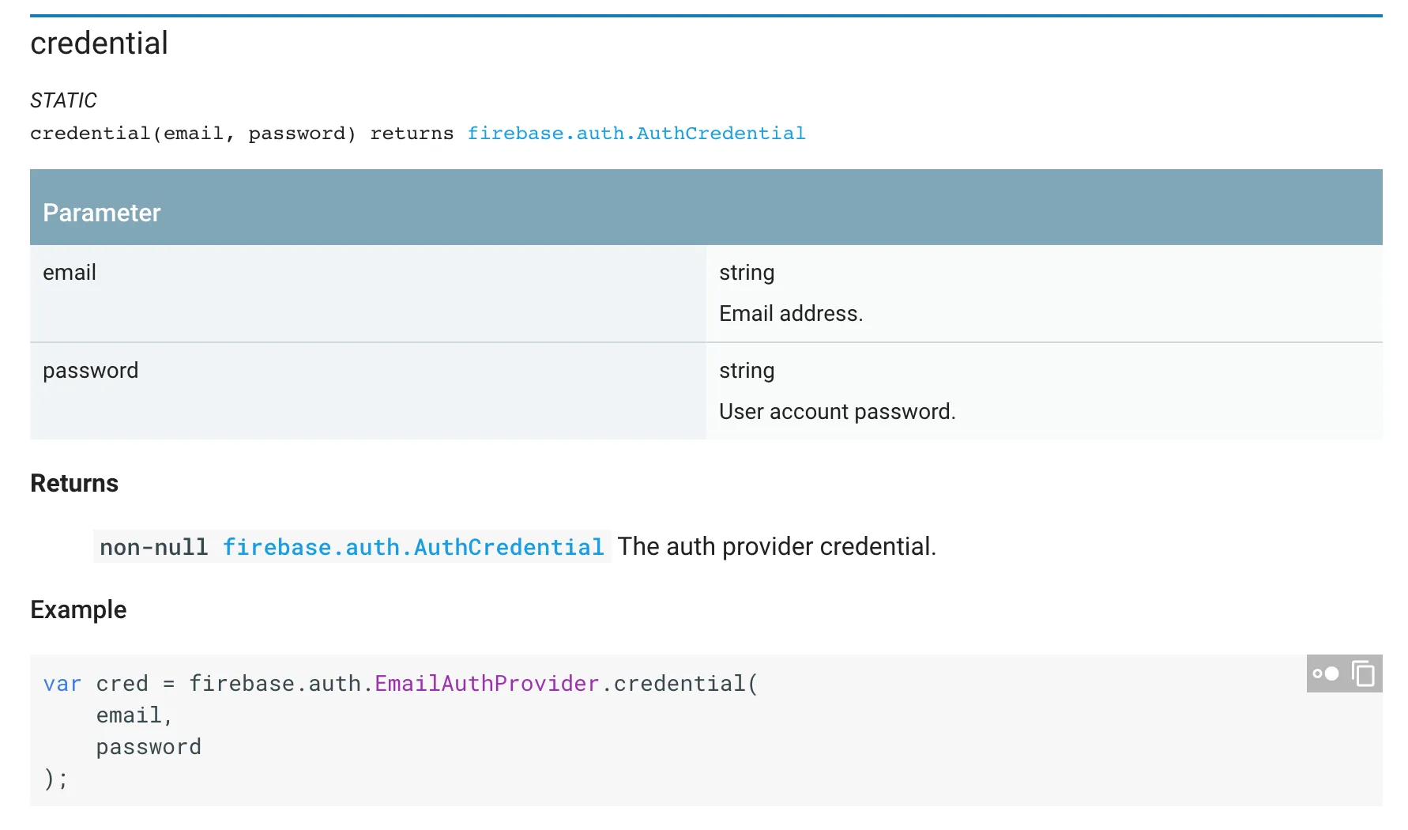This screenshot has height=830, width=1408.
Task: Click the "Email address." description text
Action: [790, 314]
